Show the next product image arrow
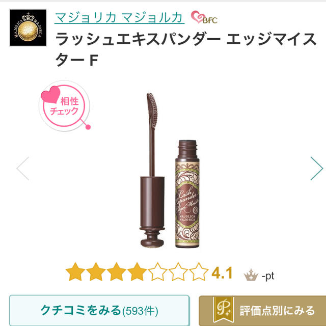Viewport: 326px width, 326px height. 316,168
